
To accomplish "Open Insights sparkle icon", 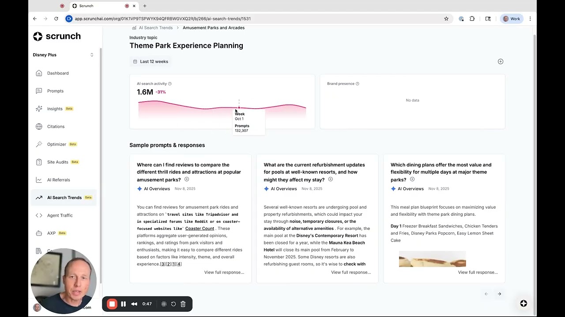I will (x=39, y=109).
